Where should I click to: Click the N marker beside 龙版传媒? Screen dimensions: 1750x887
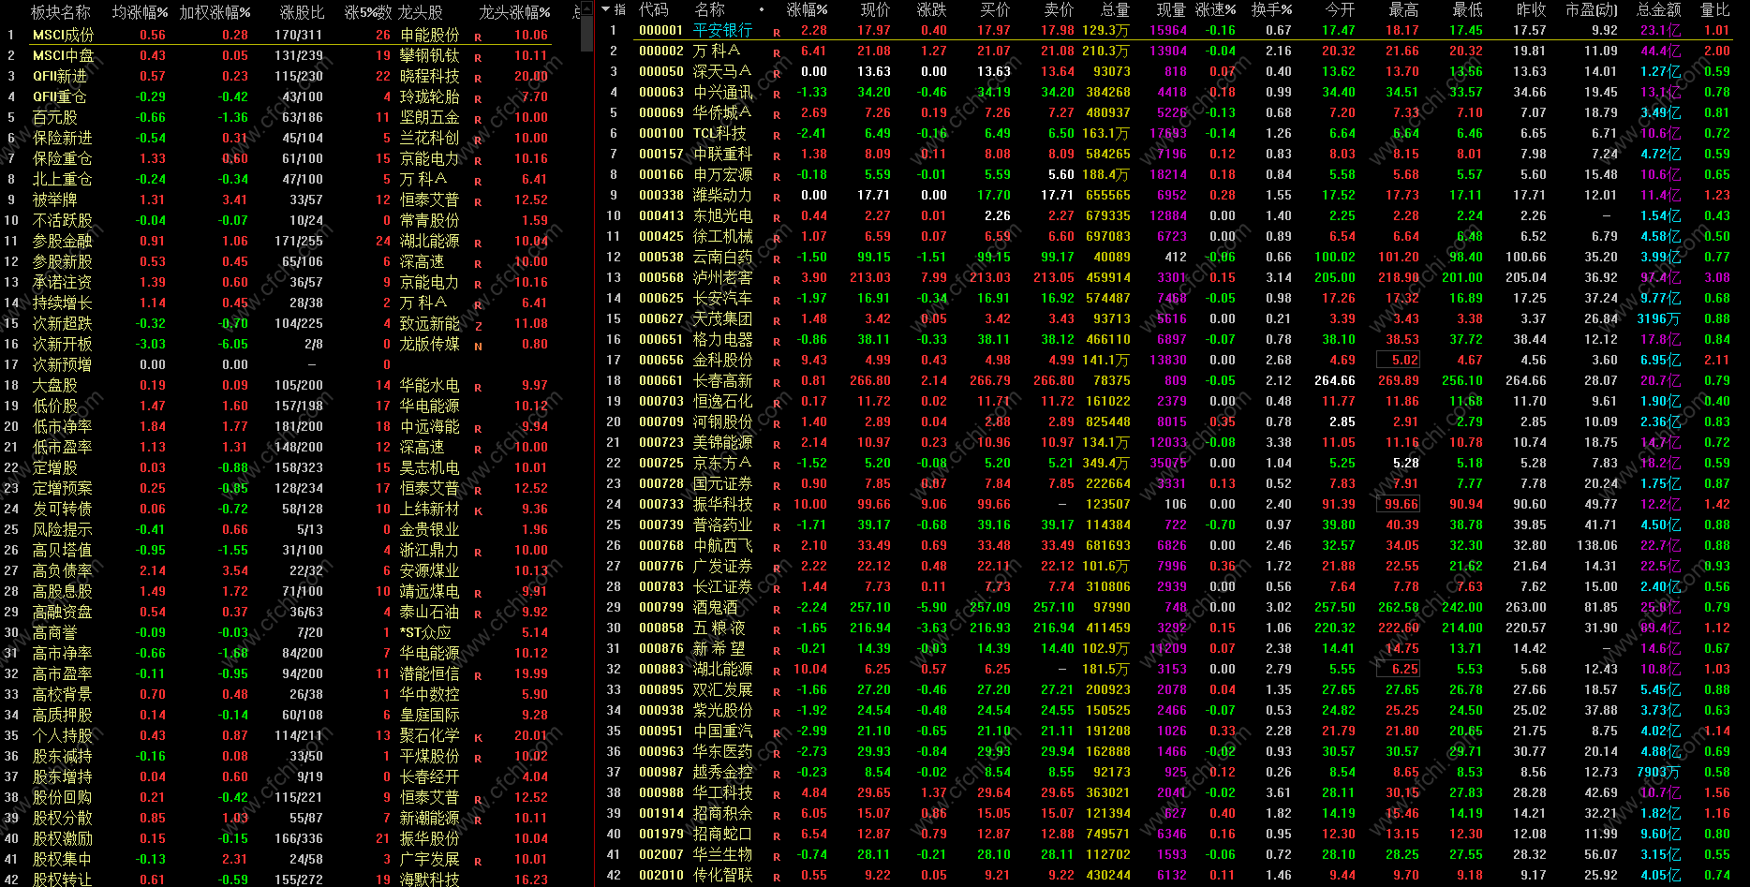(478, 346)
